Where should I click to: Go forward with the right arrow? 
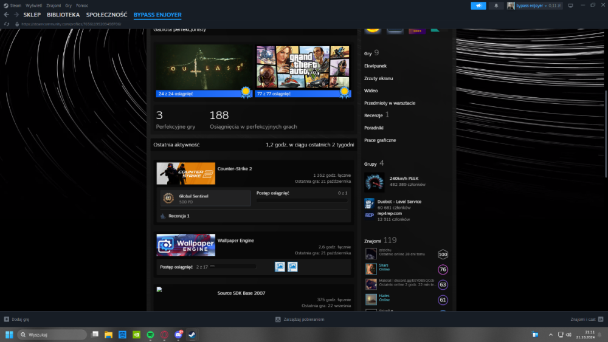(16, 15)
